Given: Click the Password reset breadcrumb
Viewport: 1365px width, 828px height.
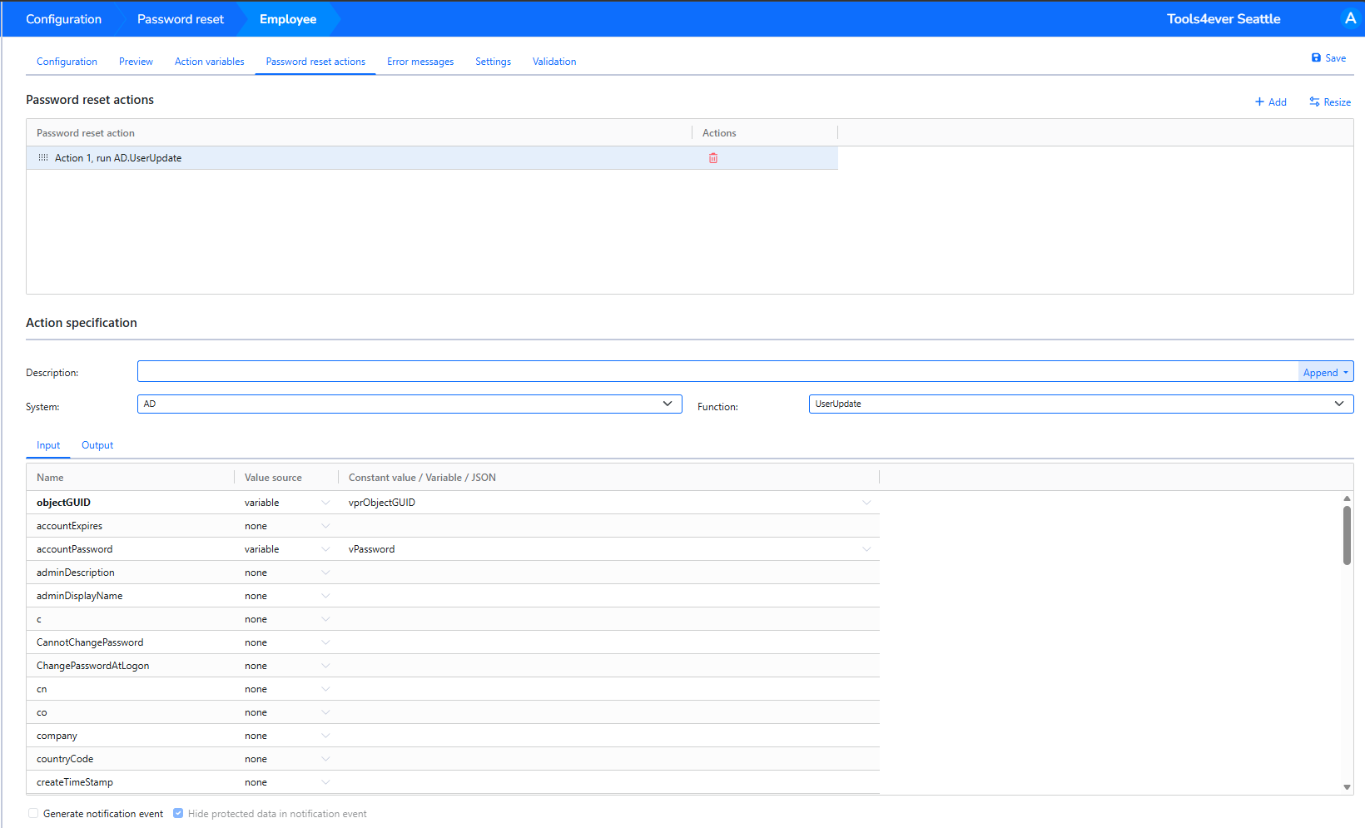Looking at the screenshot, I should tap(181, 19).
